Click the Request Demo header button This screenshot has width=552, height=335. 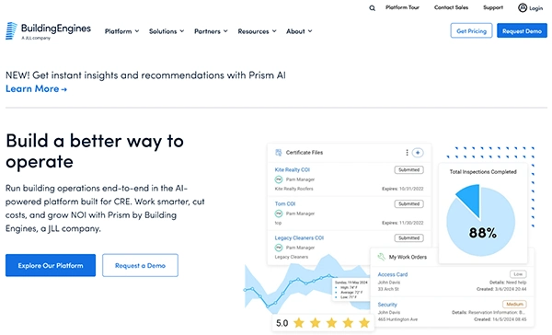(x=522, y=30)
